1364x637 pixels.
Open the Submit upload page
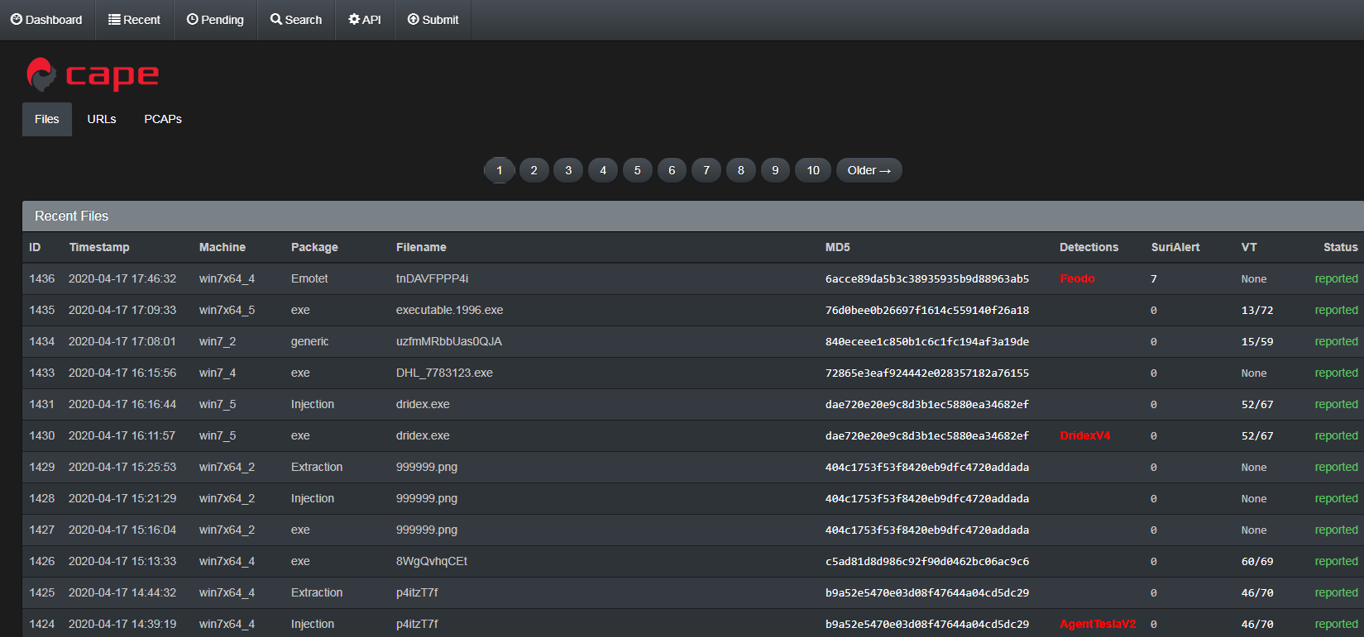pyautogui.click(x=433, y=20)
